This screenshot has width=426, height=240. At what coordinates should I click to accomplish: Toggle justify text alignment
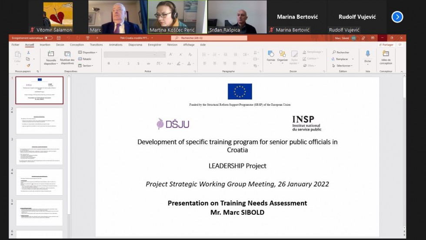coord(234,63)
